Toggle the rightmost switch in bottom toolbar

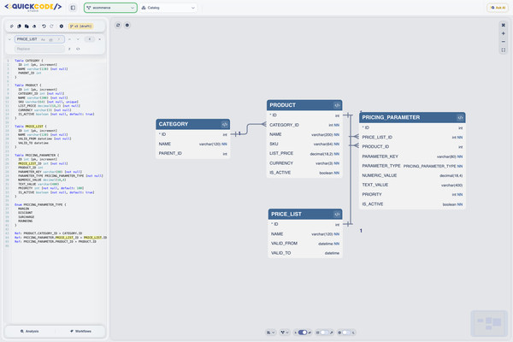pos(346,333)
